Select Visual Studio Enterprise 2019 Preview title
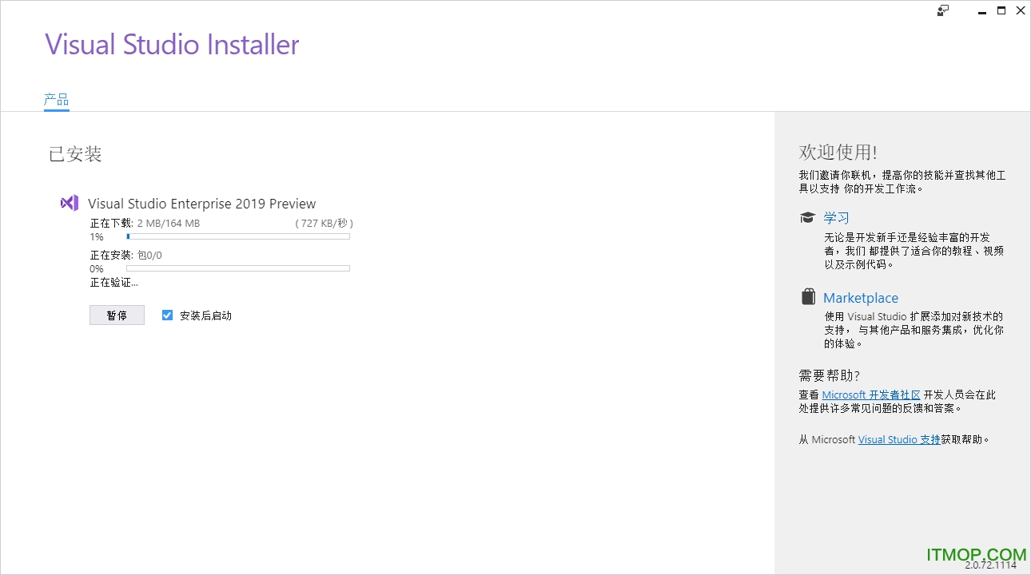 tap(201, 204)
